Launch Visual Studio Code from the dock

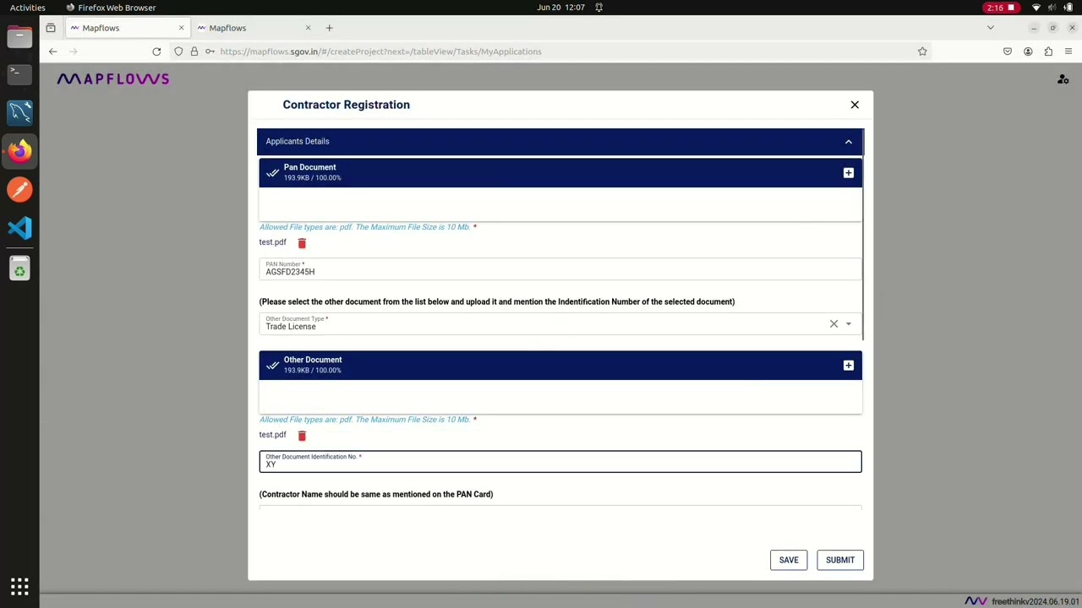point(19,229)
